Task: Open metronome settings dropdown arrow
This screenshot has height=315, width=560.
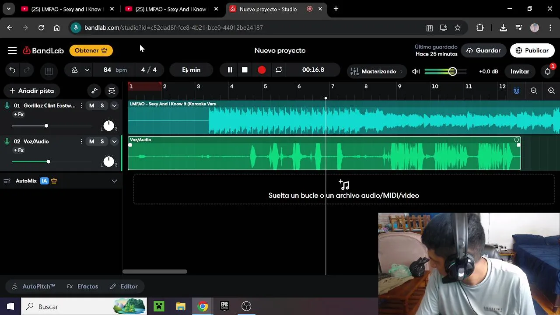Action: 87,70
